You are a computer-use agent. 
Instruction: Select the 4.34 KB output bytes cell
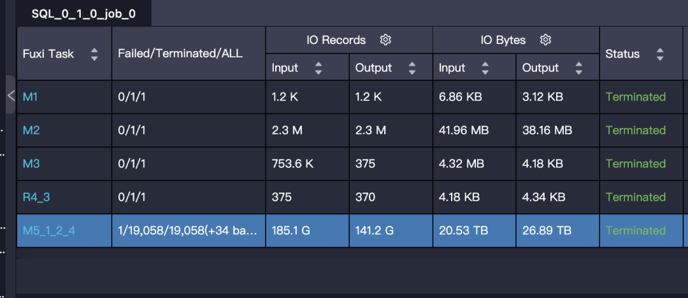coord(557,197)
